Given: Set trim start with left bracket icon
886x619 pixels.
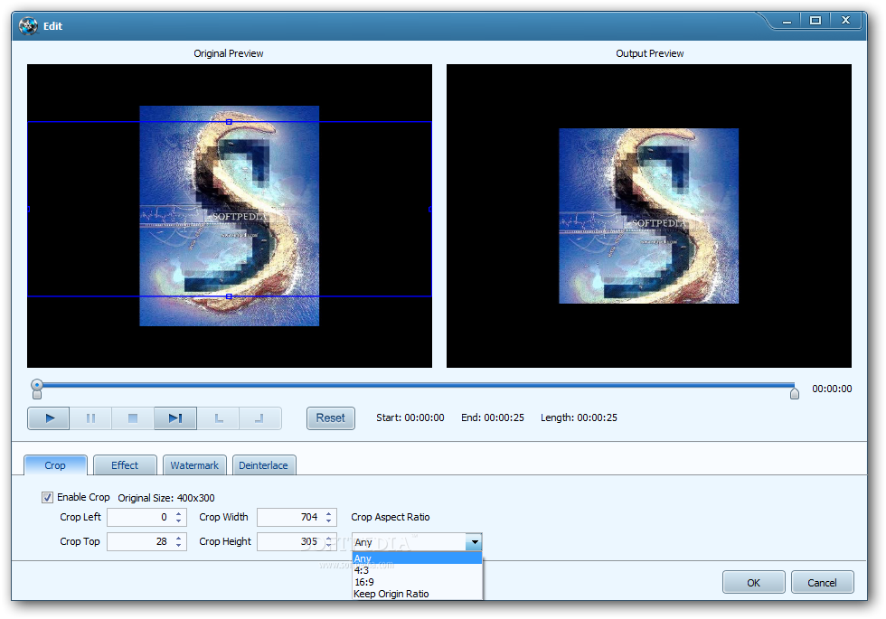Looking at the screenshot, I should click(218, 418).
